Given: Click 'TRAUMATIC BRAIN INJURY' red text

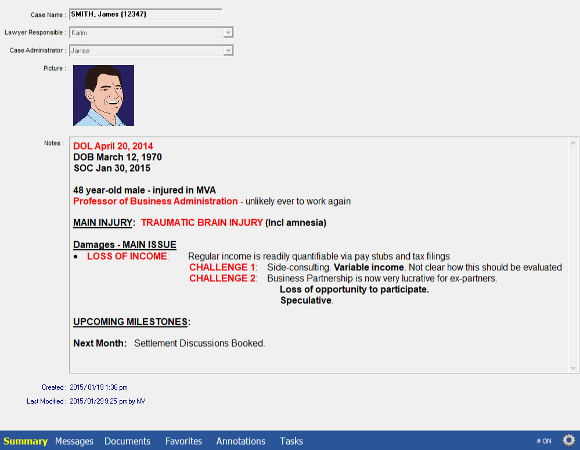Looking at the screenshot, I should [x=202, y=223].
